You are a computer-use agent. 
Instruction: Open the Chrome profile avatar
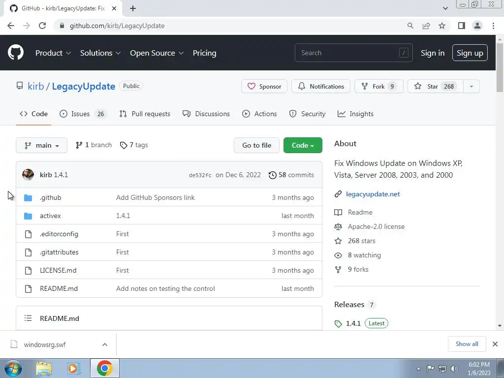[477, 26]
